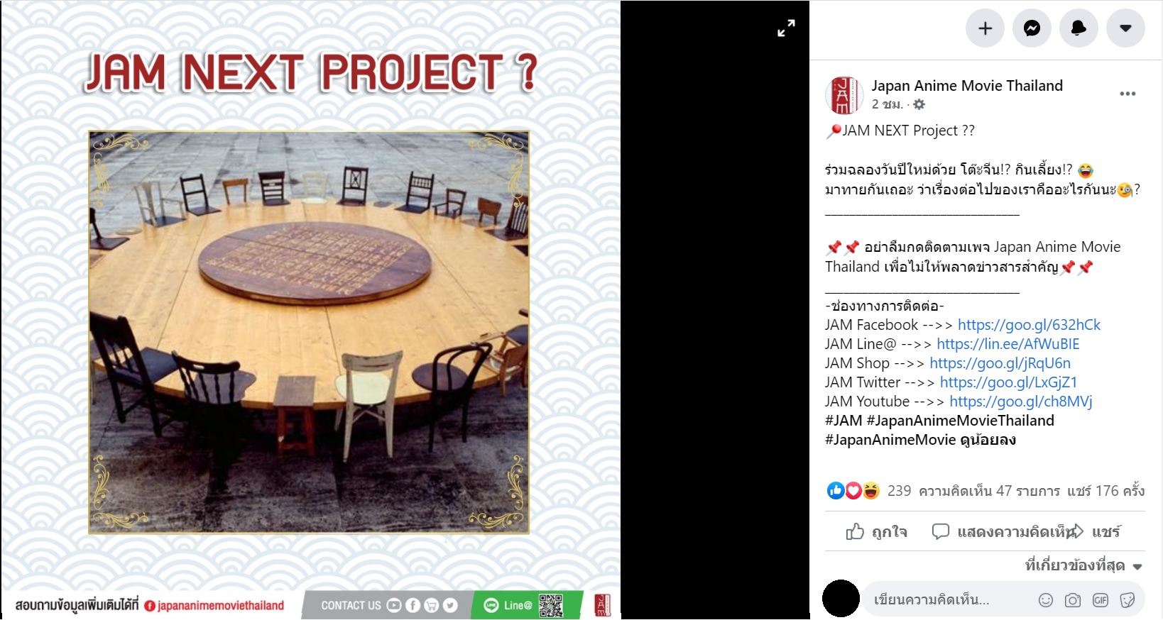Open post options three-dots menu

tap(1127, 94)
